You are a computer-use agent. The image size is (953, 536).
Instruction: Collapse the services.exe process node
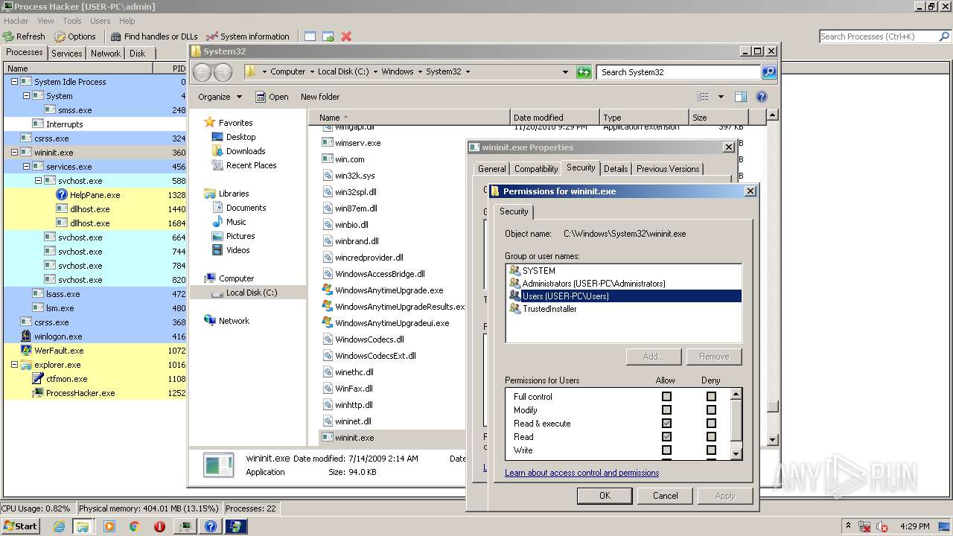point(26,167)
